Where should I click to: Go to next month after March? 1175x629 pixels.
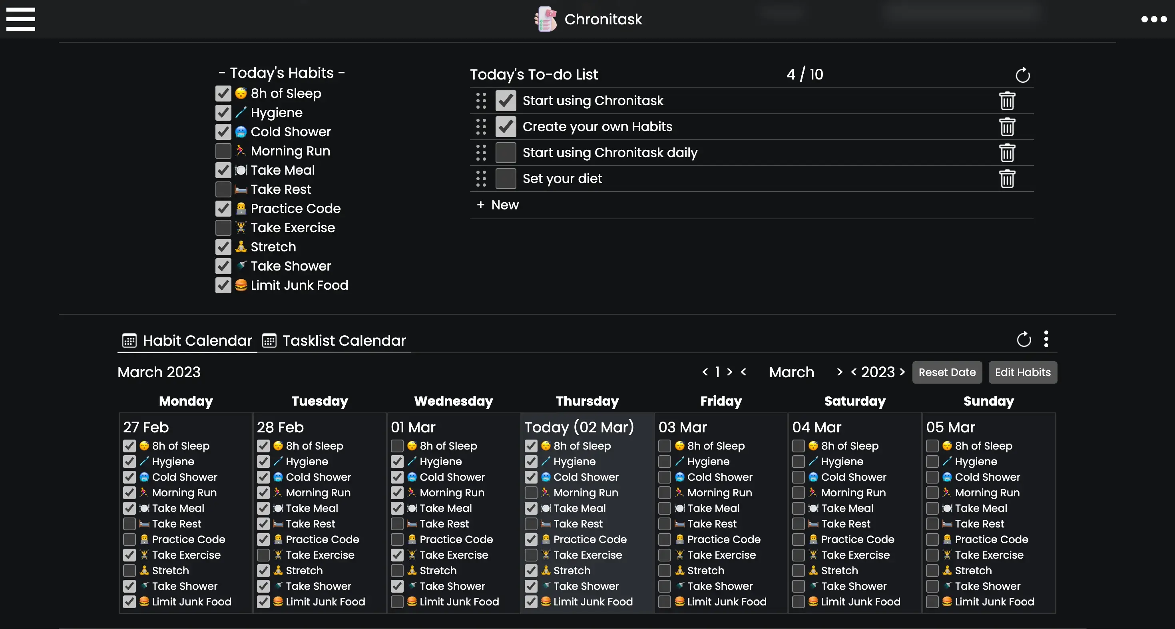[840, 372]
